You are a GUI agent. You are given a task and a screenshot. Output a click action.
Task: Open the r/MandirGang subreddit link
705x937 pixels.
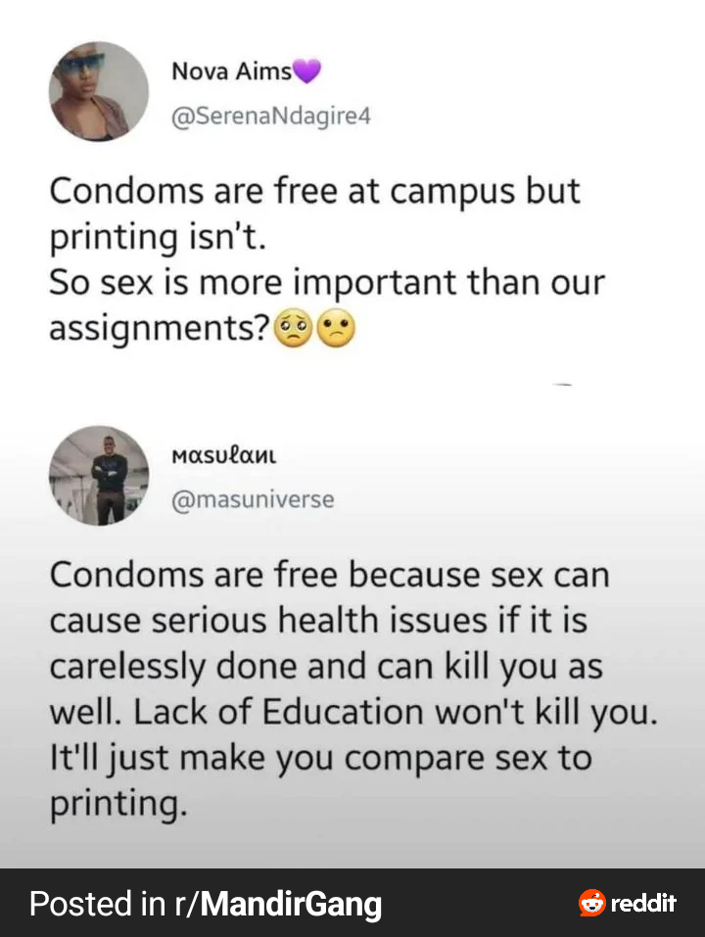click(290, 904)
